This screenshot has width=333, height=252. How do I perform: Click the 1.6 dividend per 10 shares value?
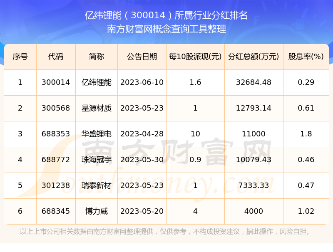point(195,82)
